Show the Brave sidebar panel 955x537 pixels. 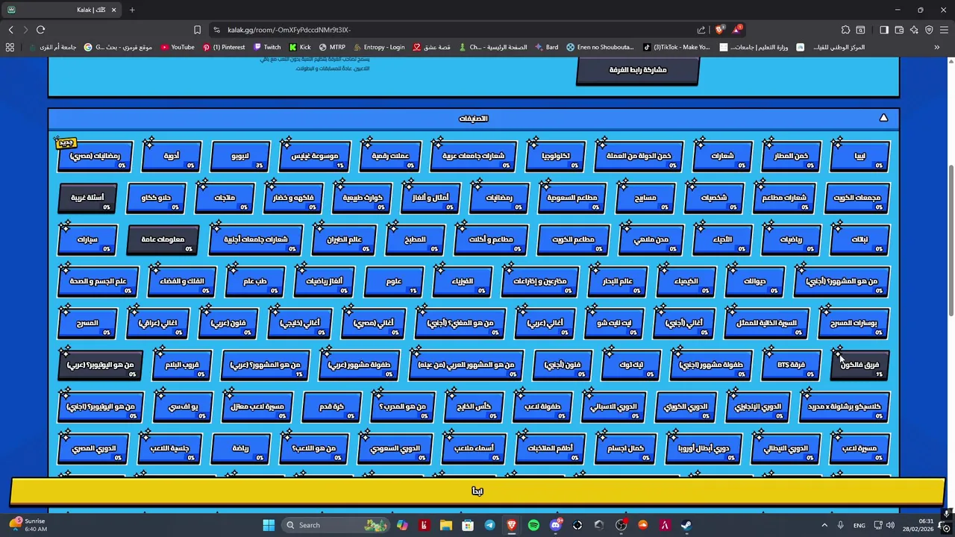[x=884, y=30]
